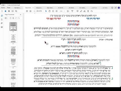Select the topmost page thumbnail
The height and width of the screenshot is (91, 121).
click(13, 27)
